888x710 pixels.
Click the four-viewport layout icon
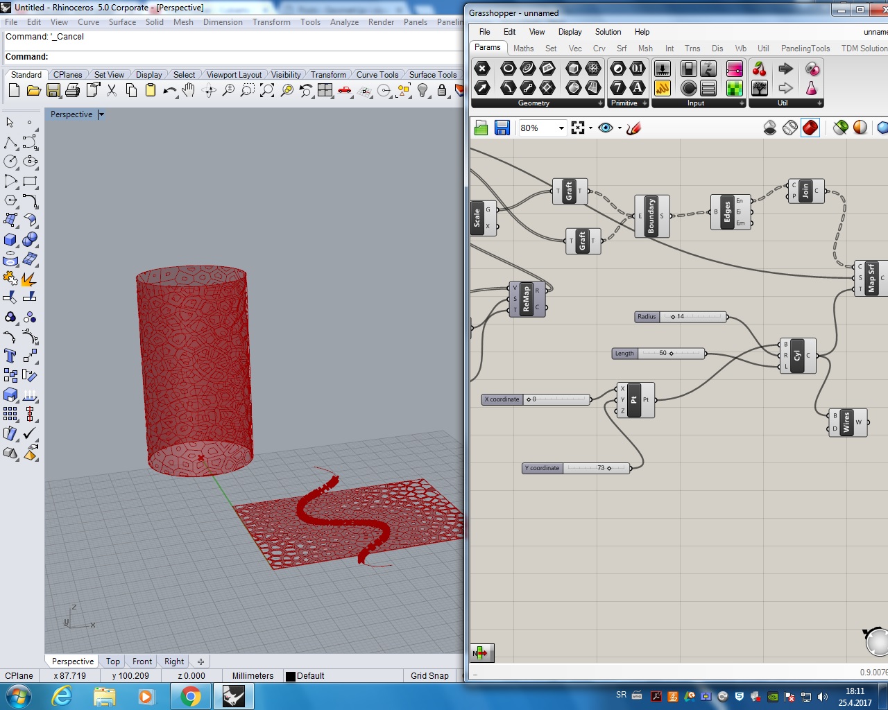click(325, 90)
